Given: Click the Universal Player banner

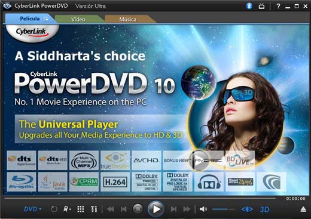Looking at the screenshot, I should pos(100,129).
